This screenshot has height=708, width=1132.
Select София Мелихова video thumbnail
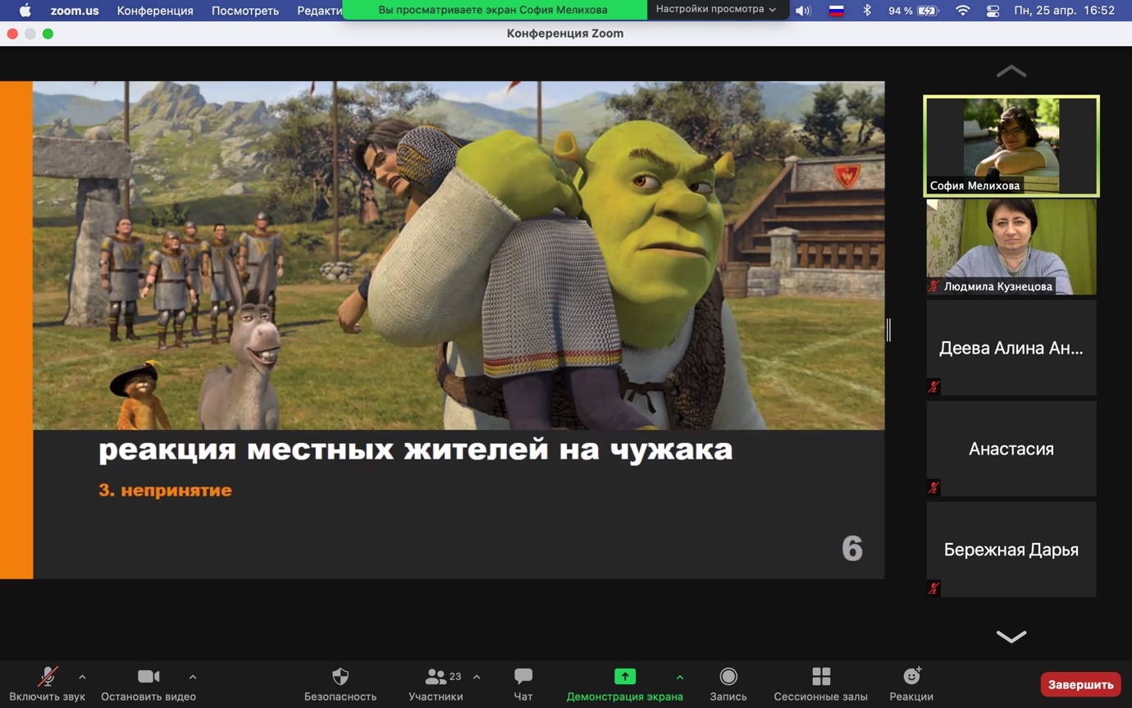(1011, 146)
